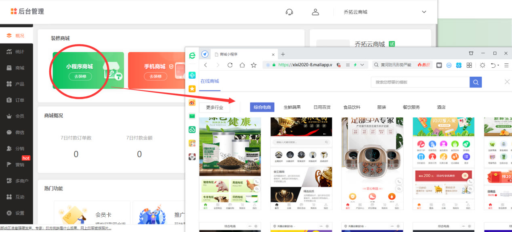The image size is (512, 232).
Task: Select the 日用百货 category
Action: [322, 107]
